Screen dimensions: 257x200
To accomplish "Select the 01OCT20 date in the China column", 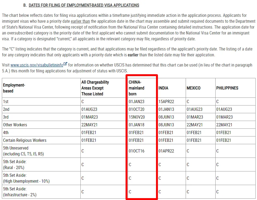I will pyautogui.click(x=137, y=109).
